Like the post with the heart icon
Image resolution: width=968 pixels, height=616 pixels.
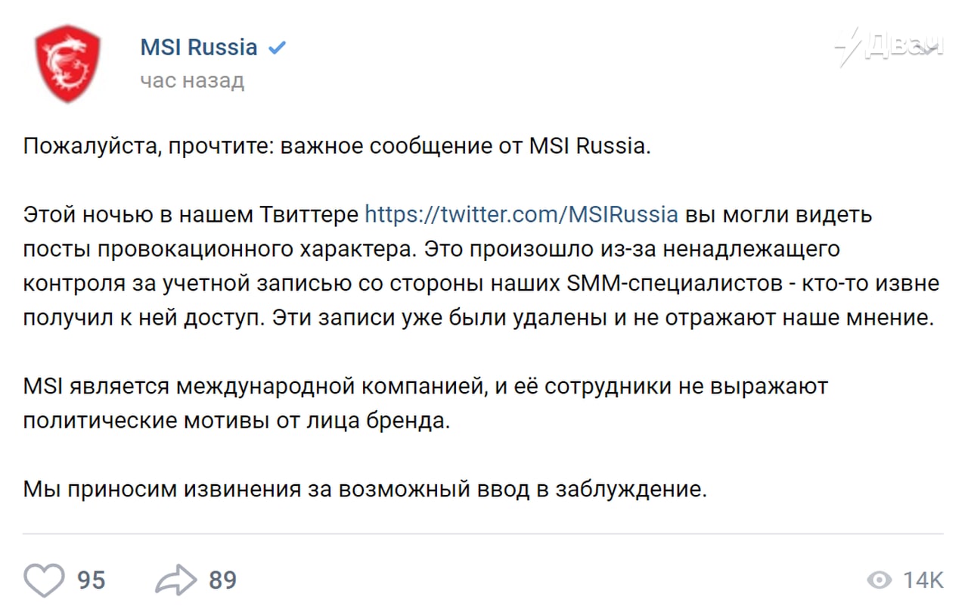pyautogui.click(x=44, y=580)
